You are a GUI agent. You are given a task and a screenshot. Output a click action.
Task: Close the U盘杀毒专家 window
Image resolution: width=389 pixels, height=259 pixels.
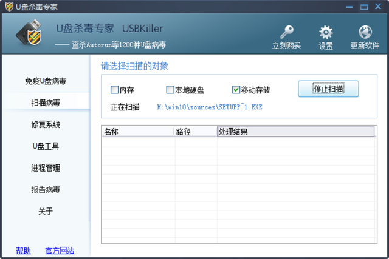pos(378,7)
